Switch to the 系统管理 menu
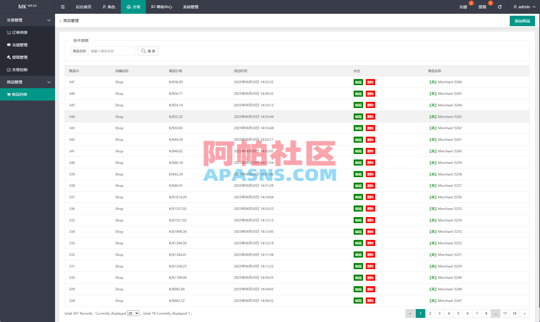The image size is (540, 322). (x=190, y=7)
